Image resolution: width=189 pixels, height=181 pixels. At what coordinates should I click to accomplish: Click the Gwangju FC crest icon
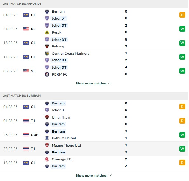click(47, 159)
